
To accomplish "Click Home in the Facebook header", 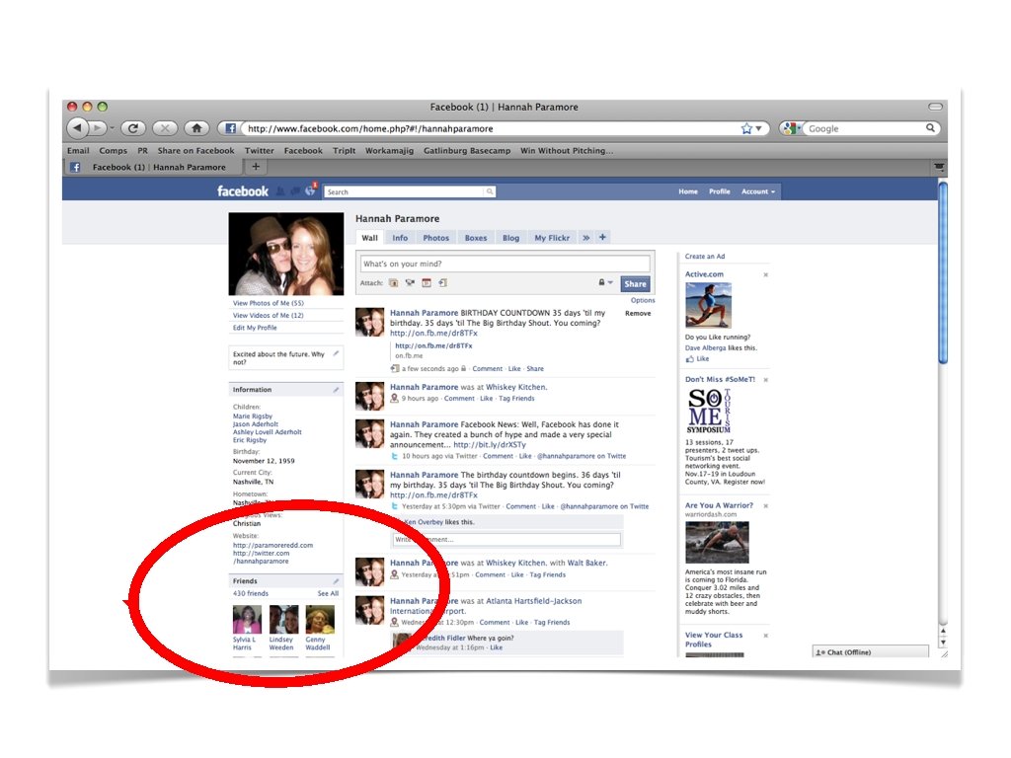I will (x=688, y=191).
